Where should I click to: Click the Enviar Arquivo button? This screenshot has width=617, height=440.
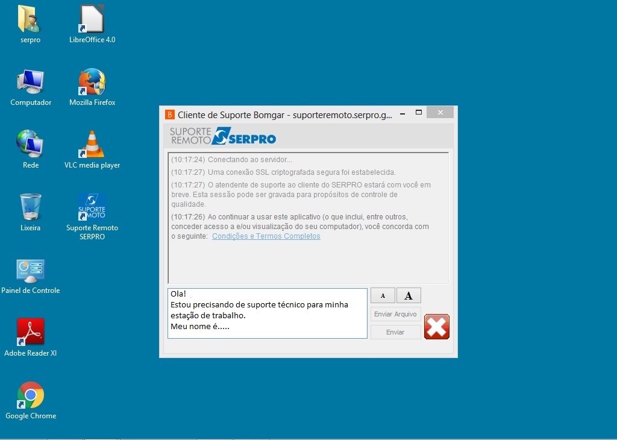395,314
